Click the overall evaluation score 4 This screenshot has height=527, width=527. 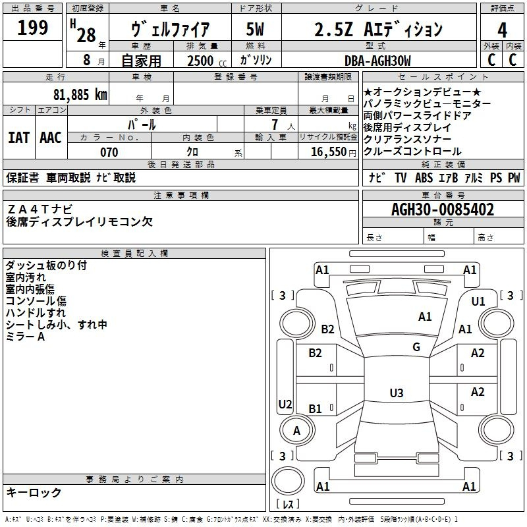[502, 30]
